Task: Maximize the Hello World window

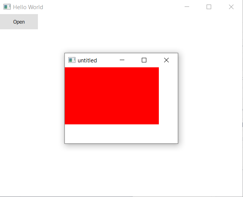Action: tap(209, 7)
